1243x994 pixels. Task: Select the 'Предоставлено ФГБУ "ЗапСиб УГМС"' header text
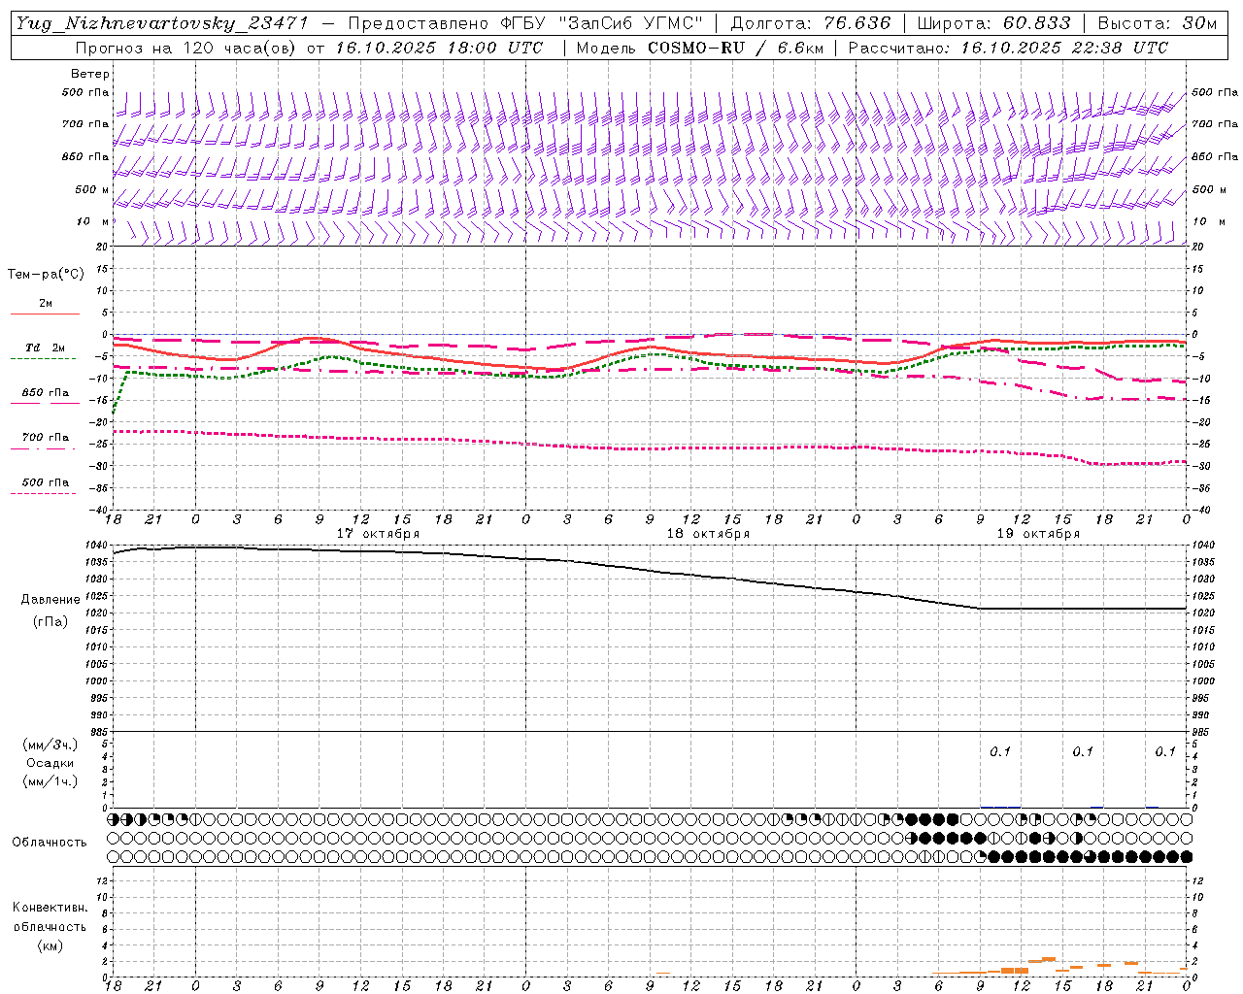(x=524, y=23)
